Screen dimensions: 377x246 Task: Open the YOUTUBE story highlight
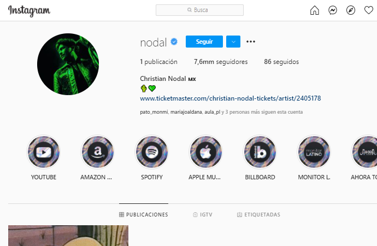click(44, 152)
